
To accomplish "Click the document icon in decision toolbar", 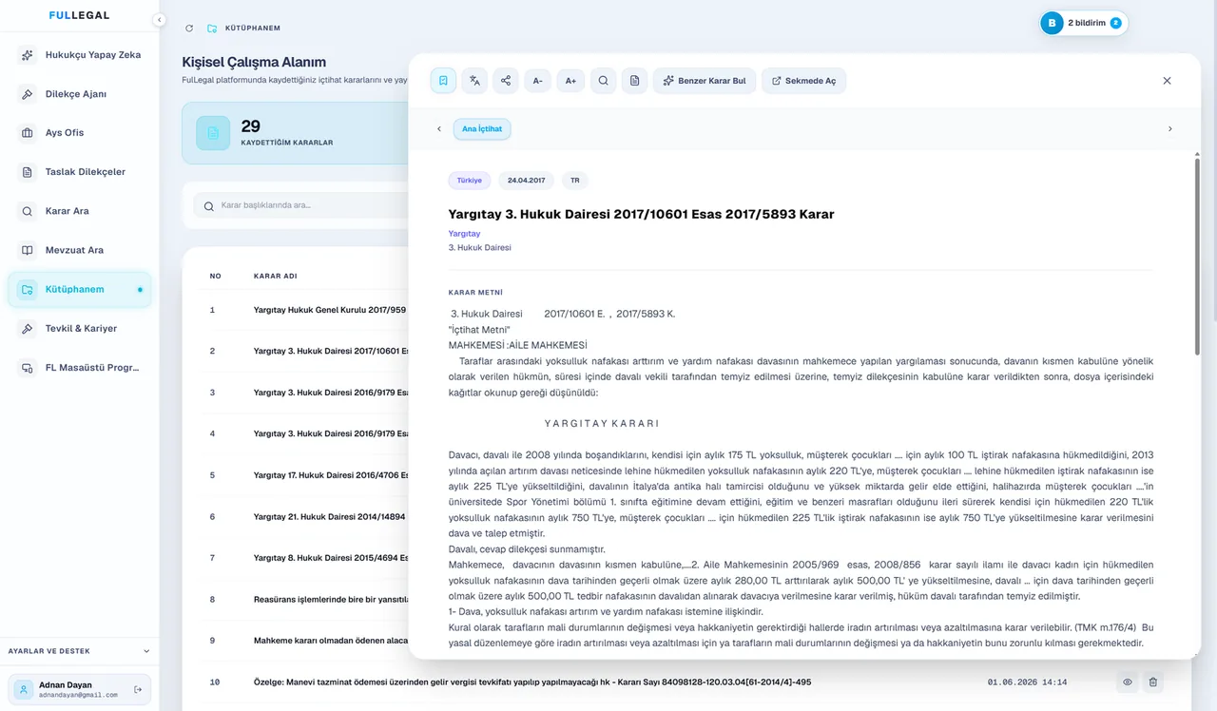I will coord(634,81).
